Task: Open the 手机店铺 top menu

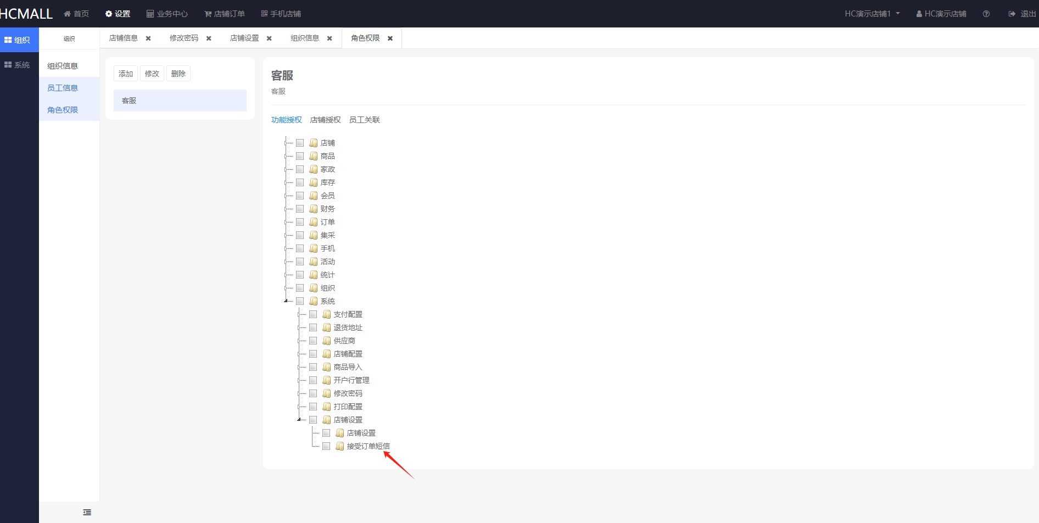Action: pyautogui.click(x=281, y=14)
